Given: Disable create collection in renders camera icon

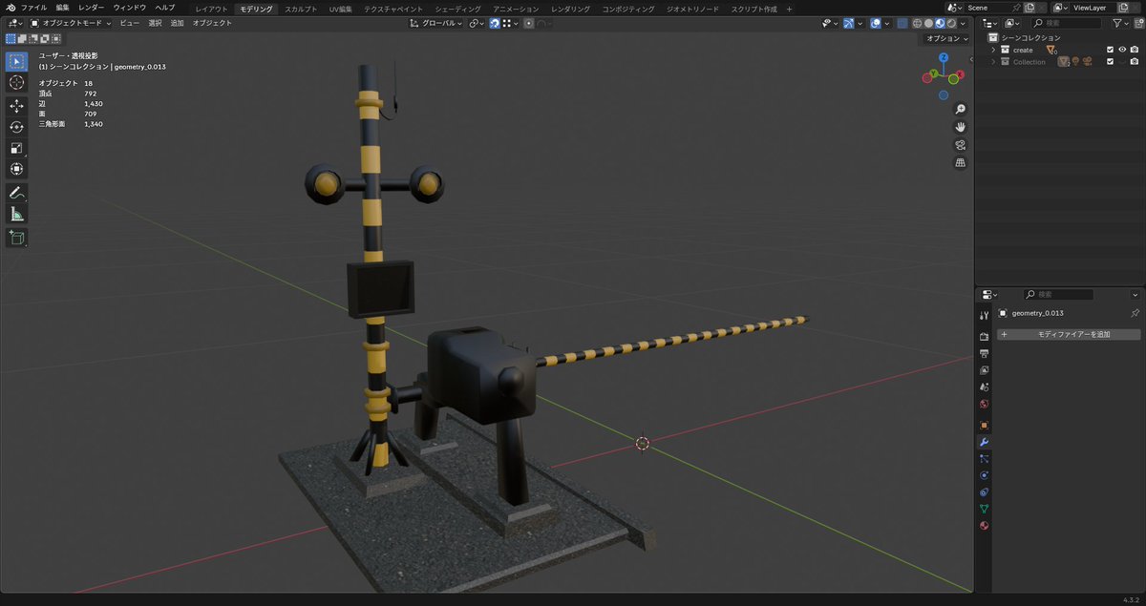Looking at the screenshot, I should 1135,50.
